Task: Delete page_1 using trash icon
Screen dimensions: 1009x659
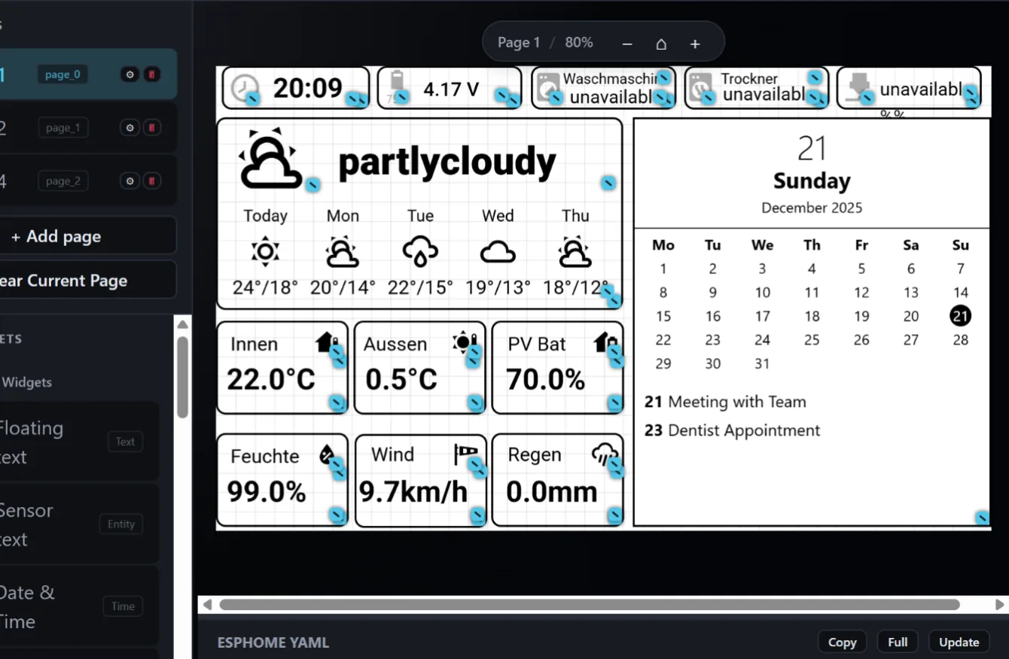Action: pos(152,128)
